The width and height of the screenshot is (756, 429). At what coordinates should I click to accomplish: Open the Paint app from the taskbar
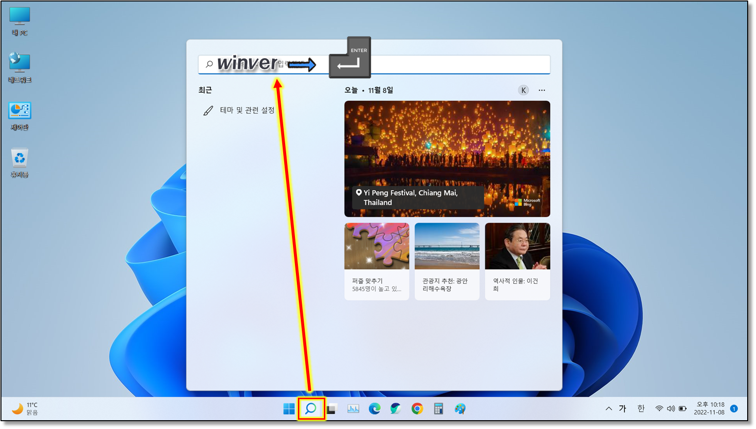[460, 409]
